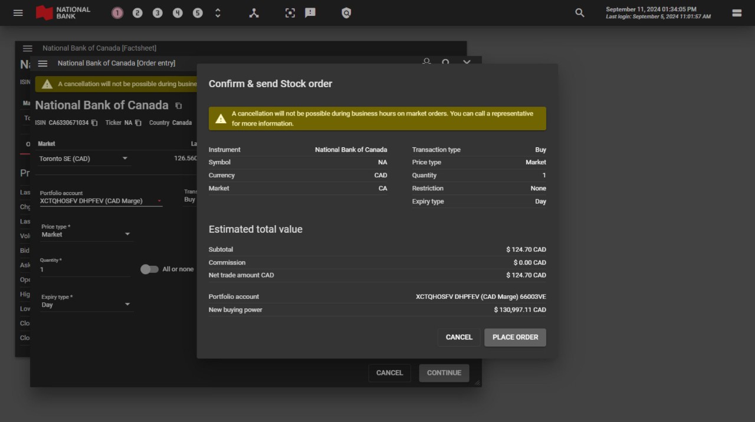Viewport: 755px width, 422px height.
Task: Copy the ISIN CA6330671034
Action: point(94,123)
